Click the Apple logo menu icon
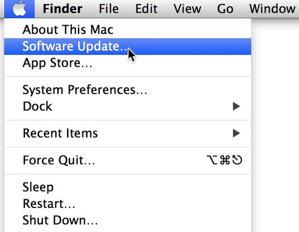Image resolution: width=299 pixels, height=232 pixels. (19, 9)
